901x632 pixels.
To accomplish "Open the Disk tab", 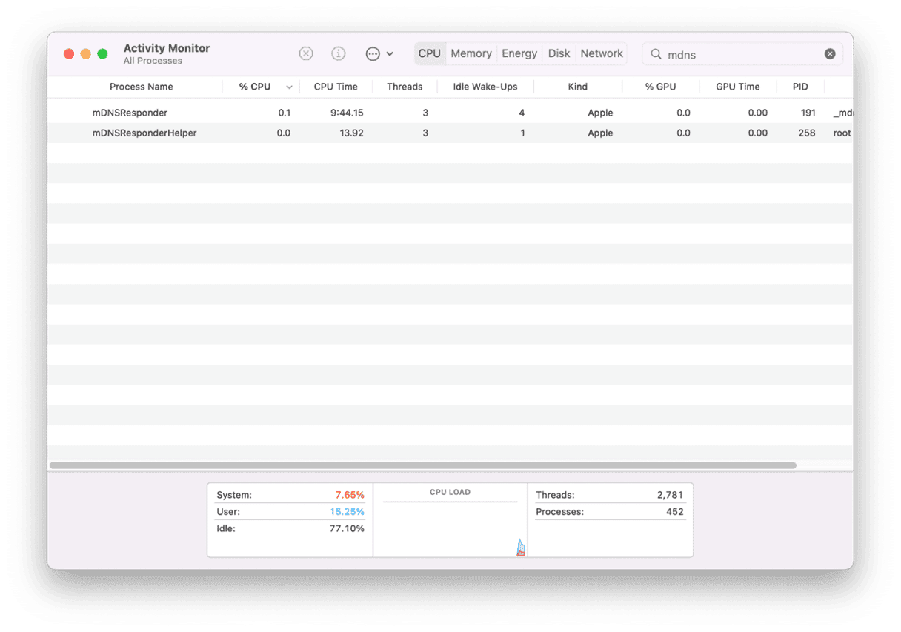I will 559,53.
